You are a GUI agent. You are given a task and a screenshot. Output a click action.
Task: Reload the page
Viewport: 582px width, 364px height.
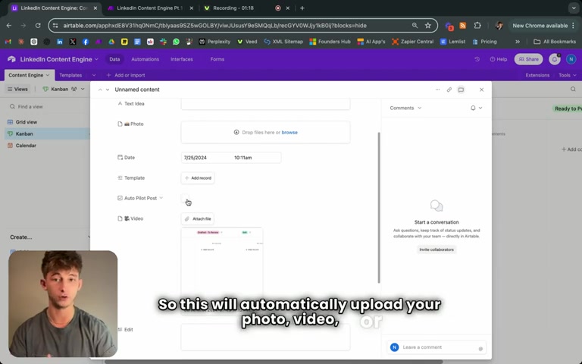tap(38, 26)
